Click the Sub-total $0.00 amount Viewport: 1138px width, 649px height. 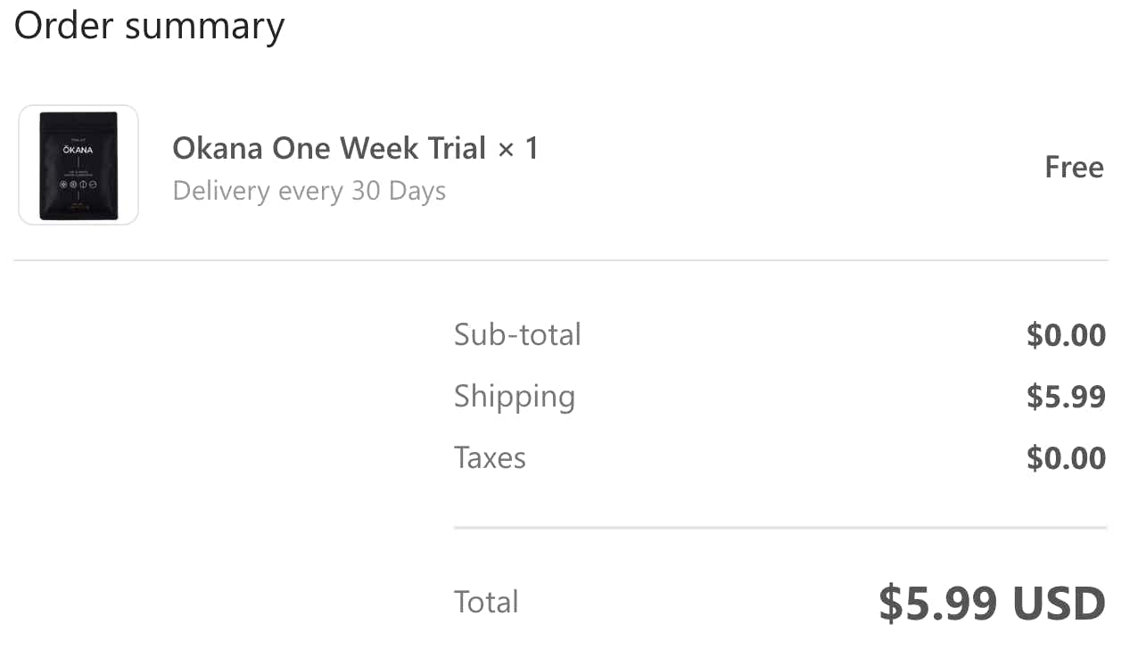[1066, 335]
